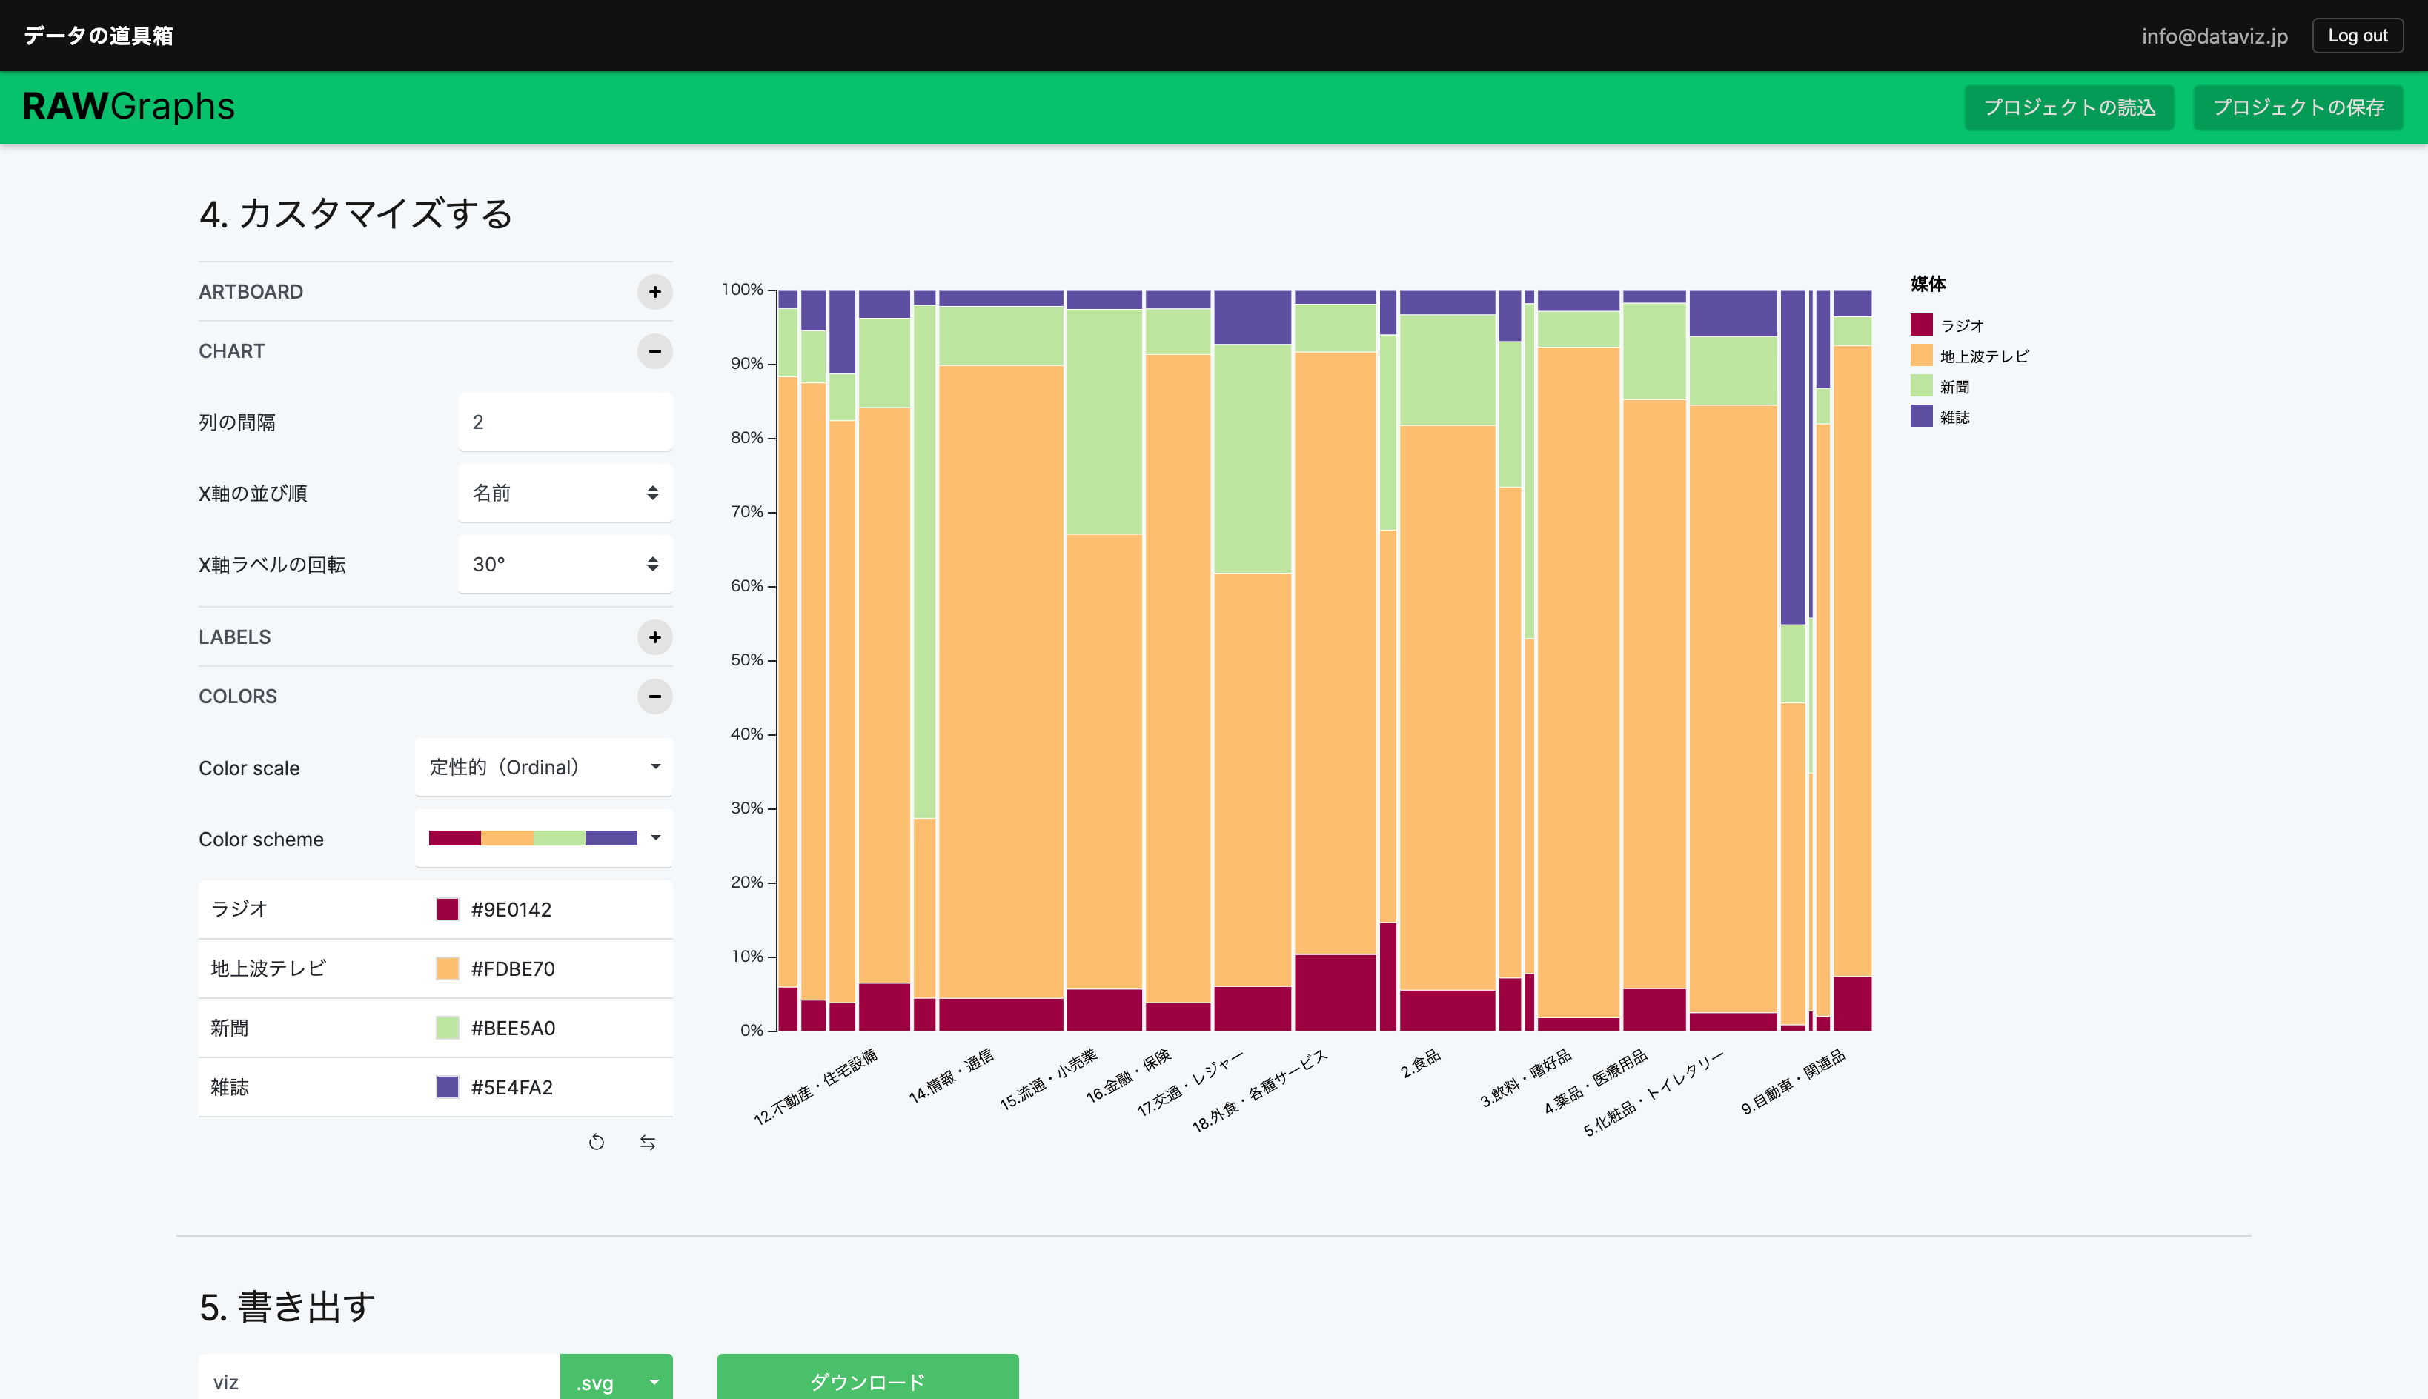The image size is (2428, 1399).
Task: Open the .svg file format dropdown
Action: pyautogui.click(x=617, y=1382)
